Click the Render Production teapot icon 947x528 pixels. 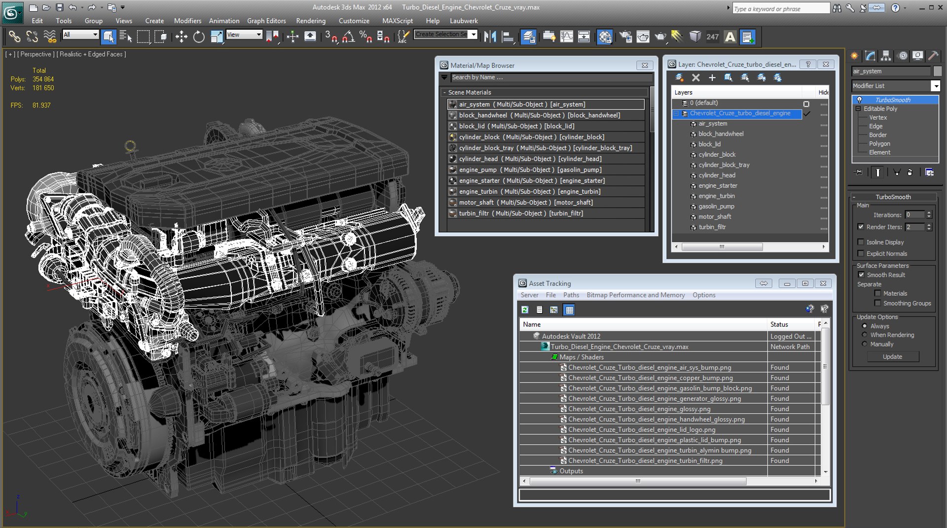coord(660,36)
